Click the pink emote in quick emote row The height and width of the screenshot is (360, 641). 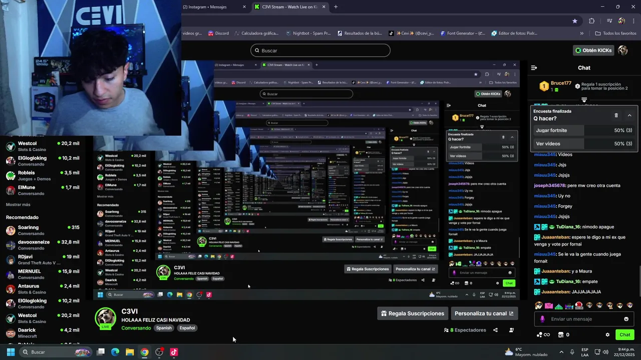coord(549,305)
